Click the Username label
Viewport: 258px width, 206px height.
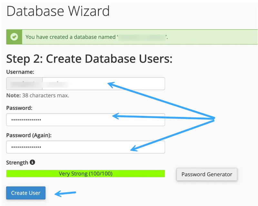click(x=20, y=72)
